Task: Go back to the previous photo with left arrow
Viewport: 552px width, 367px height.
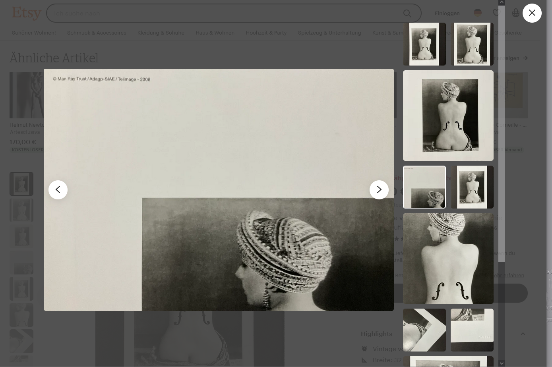Action: [x=58, y=190]
